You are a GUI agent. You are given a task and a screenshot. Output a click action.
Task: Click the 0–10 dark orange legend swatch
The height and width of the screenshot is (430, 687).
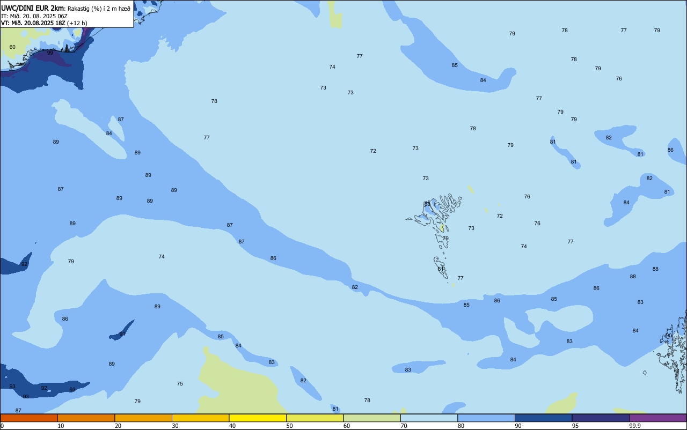pyautogui.click(x=29, y=418)
